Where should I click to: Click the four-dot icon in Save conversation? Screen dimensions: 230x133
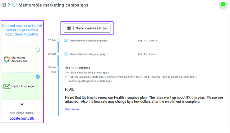(69, 28)
